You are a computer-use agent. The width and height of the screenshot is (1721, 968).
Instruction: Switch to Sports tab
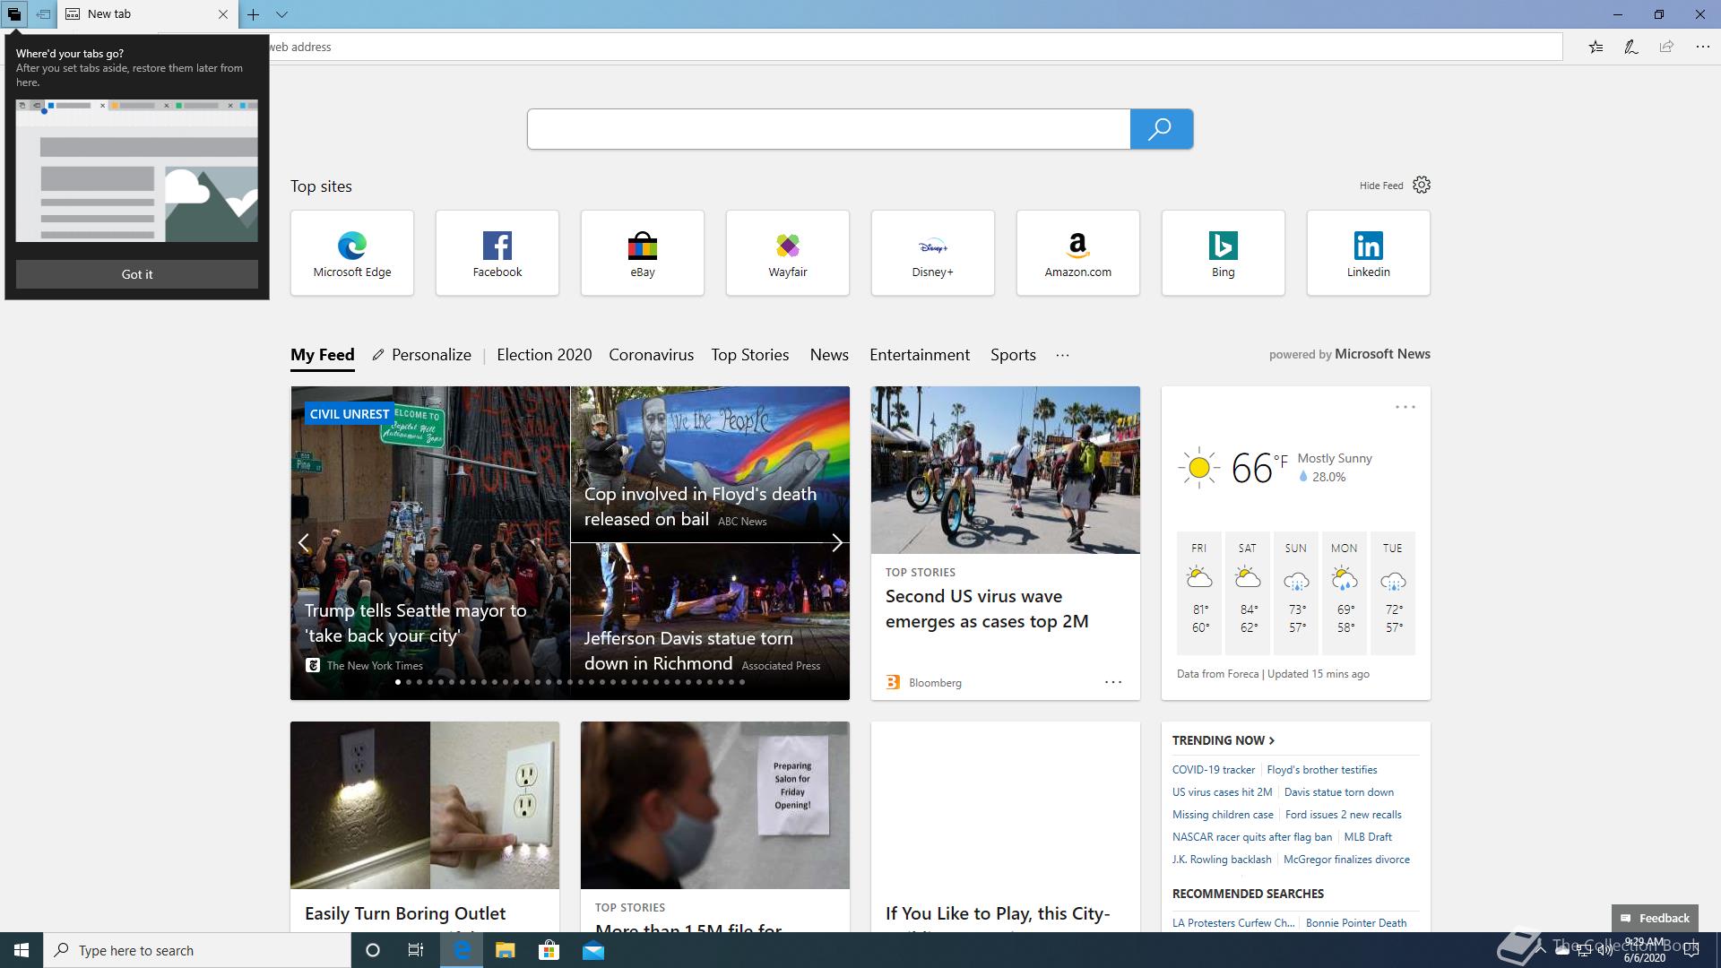coord(1013,355)
